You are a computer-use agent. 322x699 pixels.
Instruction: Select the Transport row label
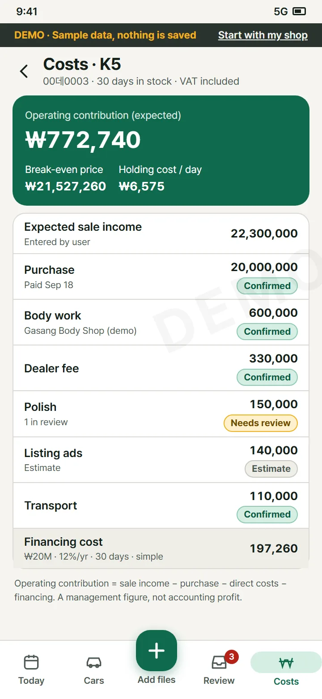51,505
